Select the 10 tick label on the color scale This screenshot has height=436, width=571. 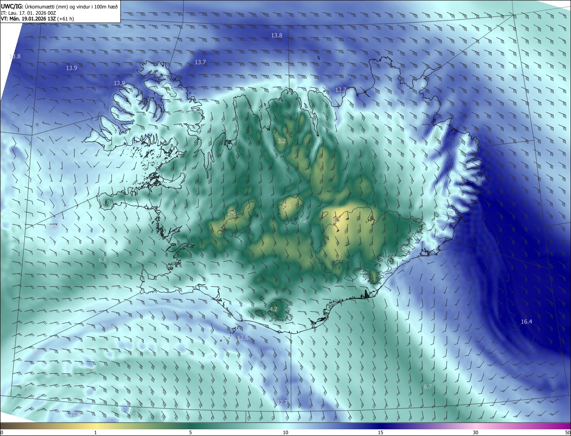point(285,432)
